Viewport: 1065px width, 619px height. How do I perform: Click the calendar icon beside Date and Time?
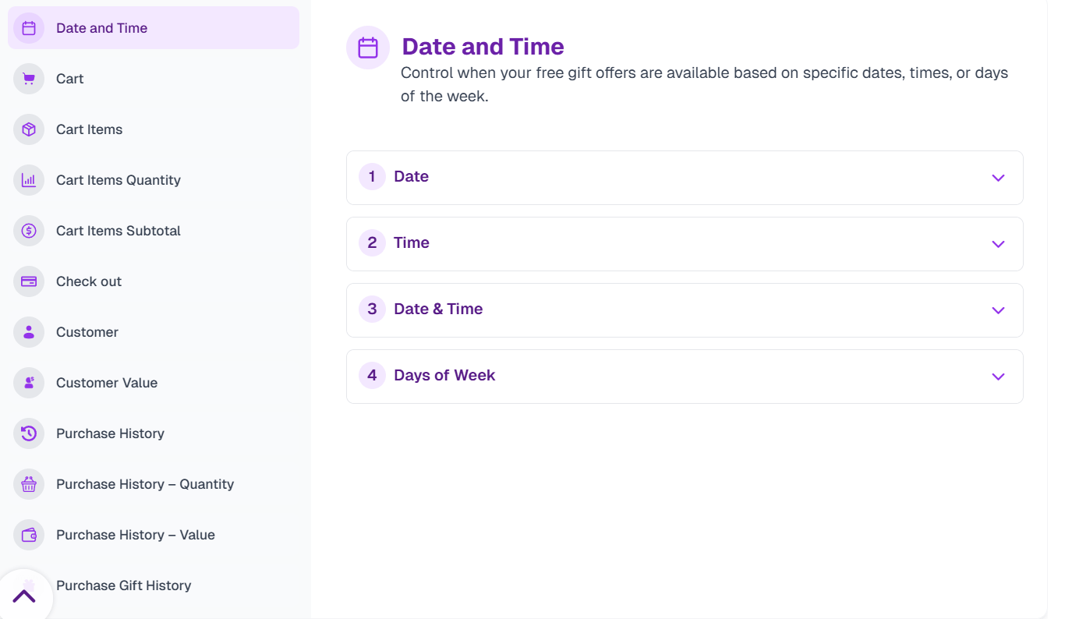29,28
